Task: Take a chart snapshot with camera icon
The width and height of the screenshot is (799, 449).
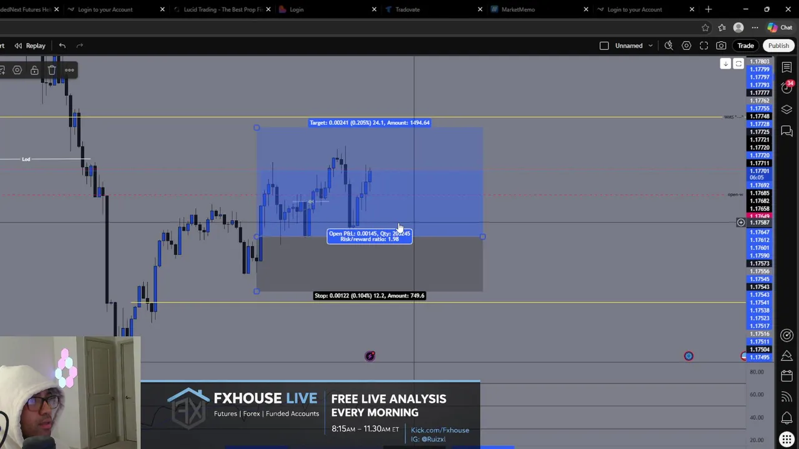Action: [721, 46]
